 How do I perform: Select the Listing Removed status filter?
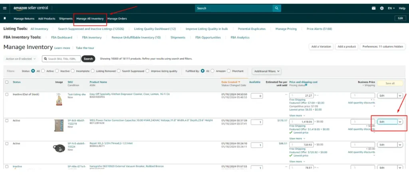(x=93, y=71)
